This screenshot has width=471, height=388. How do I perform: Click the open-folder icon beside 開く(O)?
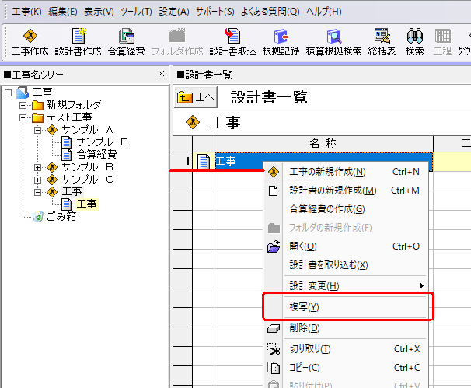(x=274, y=246)
